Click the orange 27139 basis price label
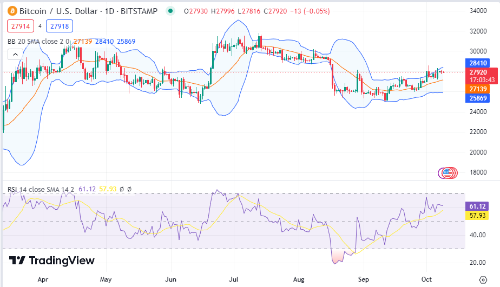The width and height of the screenshot is (500, 287). (478, 89)
